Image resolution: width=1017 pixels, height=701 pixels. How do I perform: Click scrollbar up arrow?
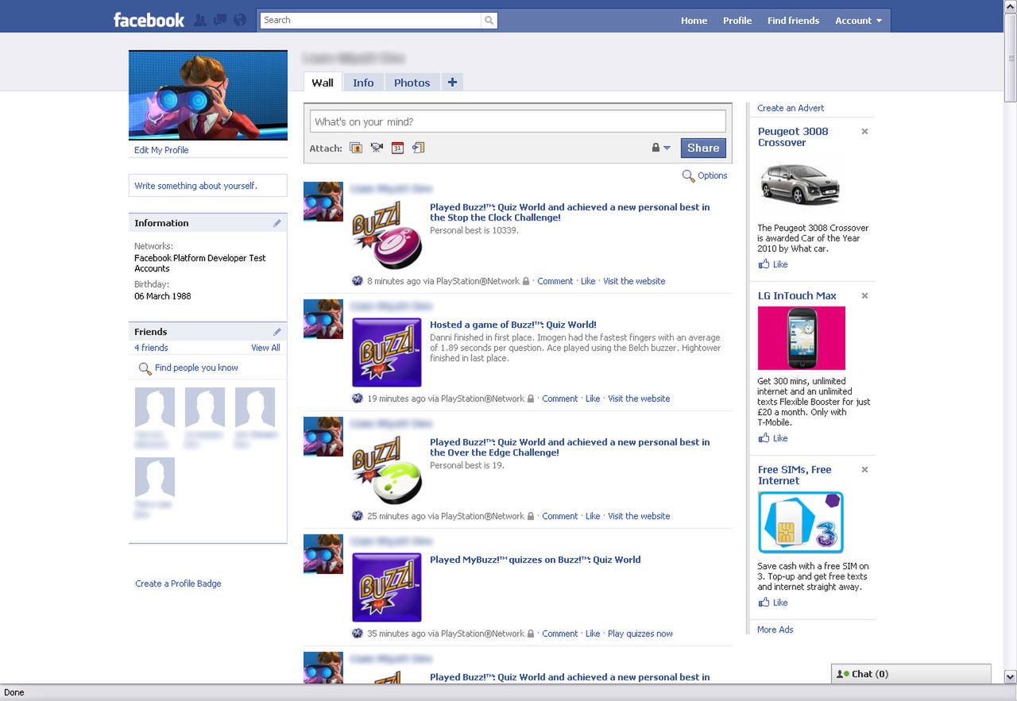[x=1010, y=6]
